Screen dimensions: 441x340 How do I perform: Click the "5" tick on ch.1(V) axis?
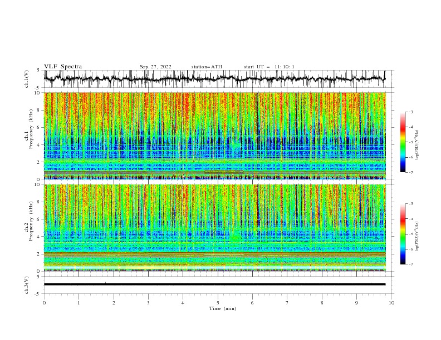point(38,71)
